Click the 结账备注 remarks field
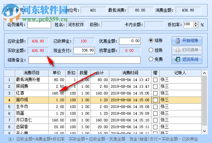Screen dimensions: 212x143 coord(85,60)
